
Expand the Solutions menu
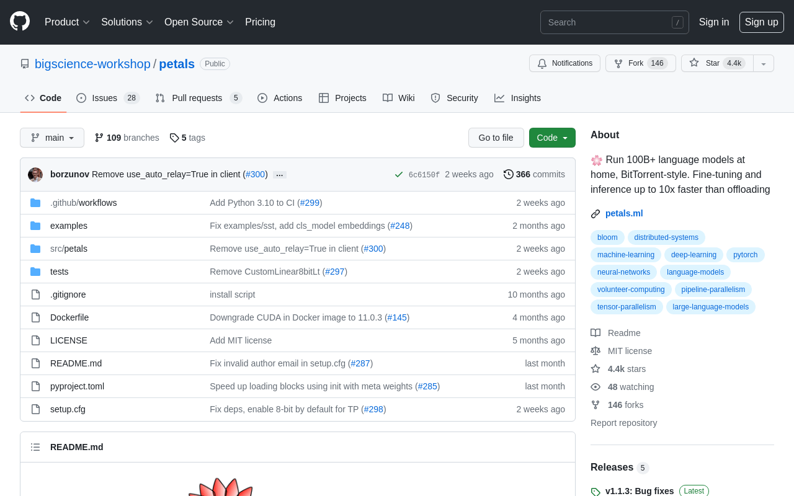tap(127, 22)
